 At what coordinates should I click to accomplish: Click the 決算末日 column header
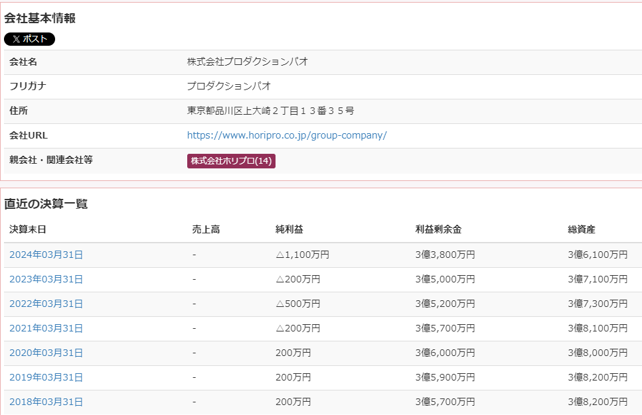click(28, 229)
